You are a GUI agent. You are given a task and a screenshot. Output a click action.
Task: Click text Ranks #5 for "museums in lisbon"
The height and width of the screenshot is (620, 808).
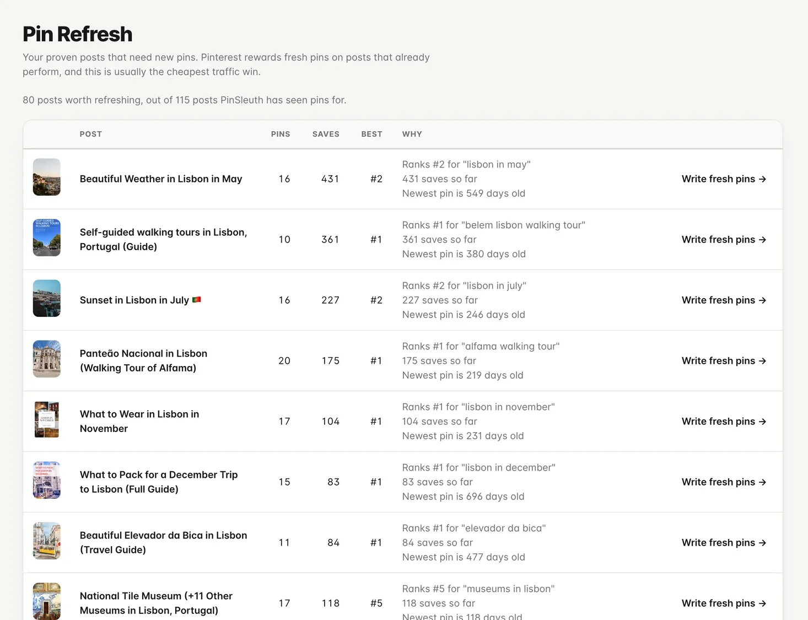(x=478, y=589)
